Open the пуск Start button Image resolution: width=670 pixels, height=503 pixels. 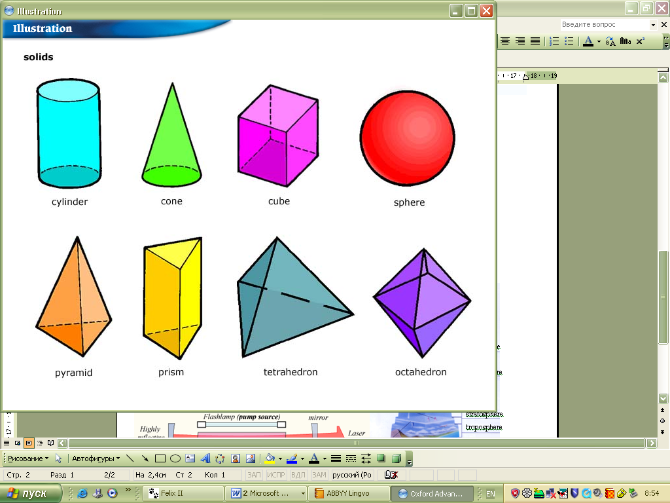coord(31,493)
